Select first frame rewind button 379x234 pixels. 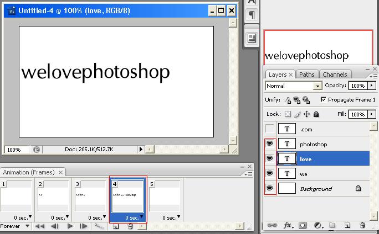39,226
